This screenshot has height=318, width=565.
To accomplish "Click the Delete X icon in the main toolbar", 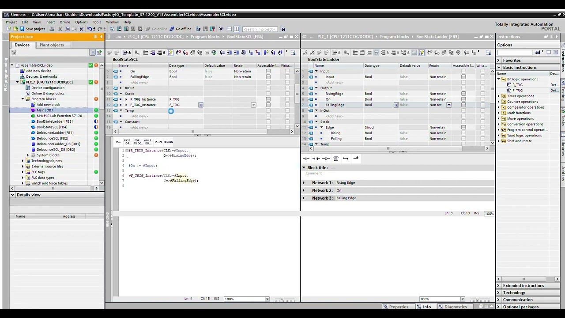I will tap(81, 29).
